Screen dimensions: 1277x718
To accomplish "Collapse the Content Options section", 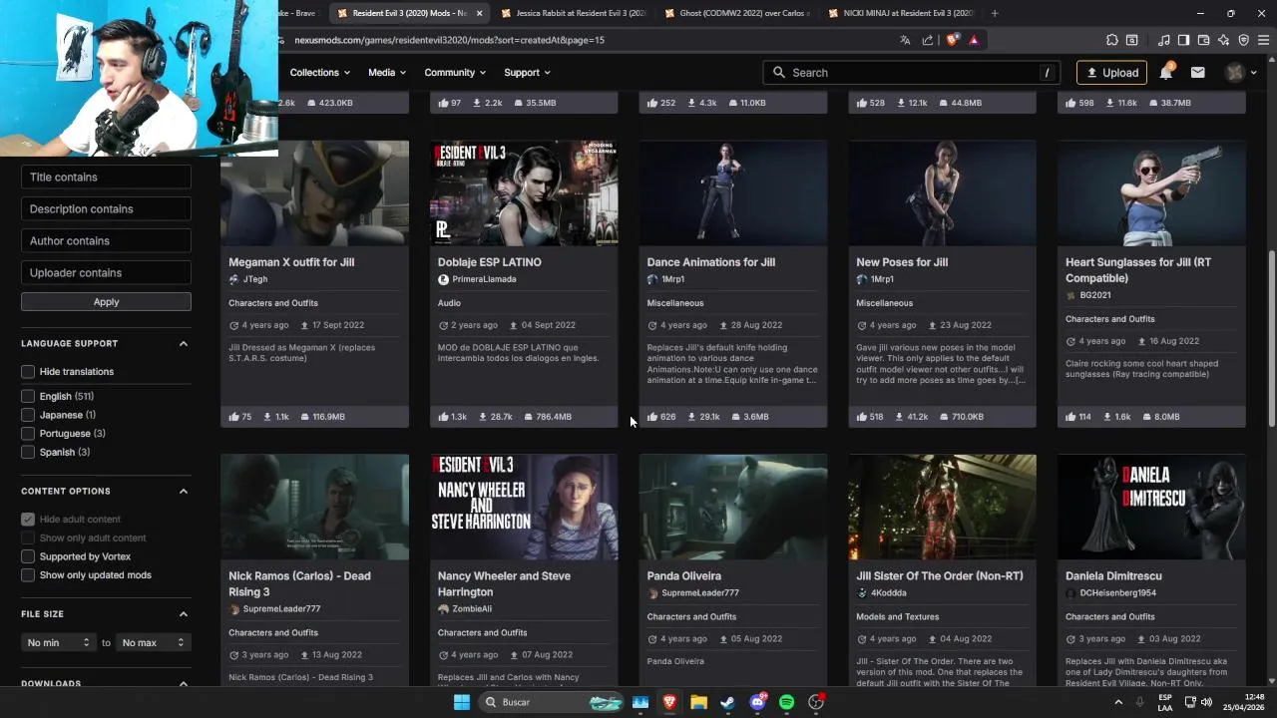I will 184,491.
